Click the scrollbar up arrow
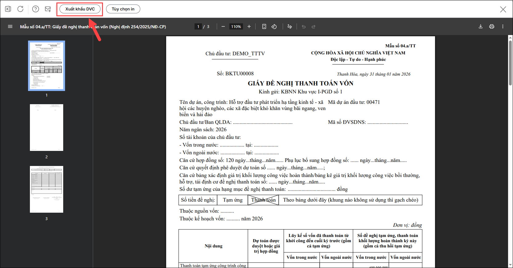This screenshot has width=513, height=268. click(510, 38)
